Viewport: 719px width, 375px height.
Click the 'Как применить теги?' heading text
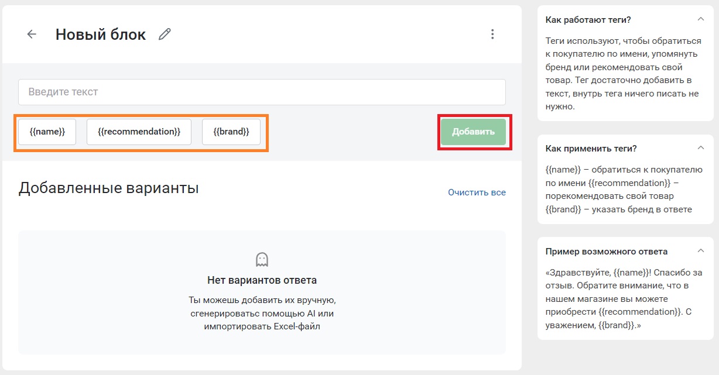click(x=591, y=149)
